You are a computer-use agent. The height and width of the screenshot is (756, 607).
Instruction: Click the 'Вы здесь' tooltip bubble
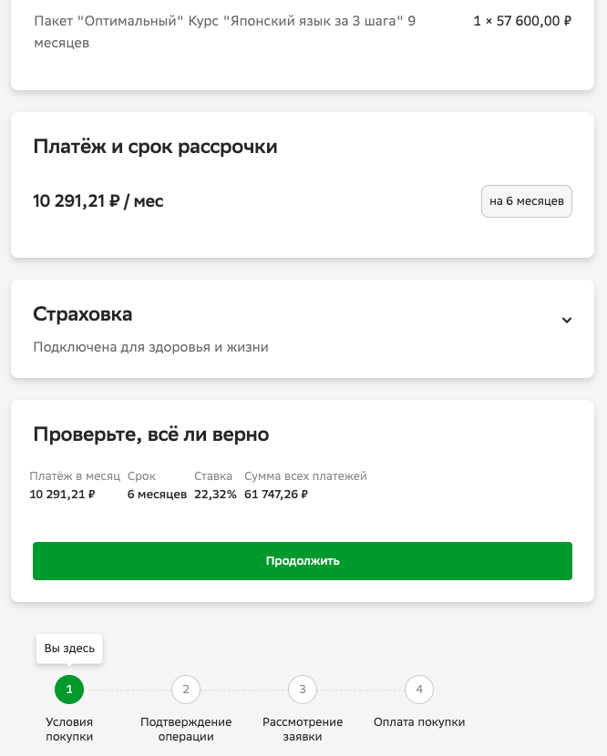[69, 649]
